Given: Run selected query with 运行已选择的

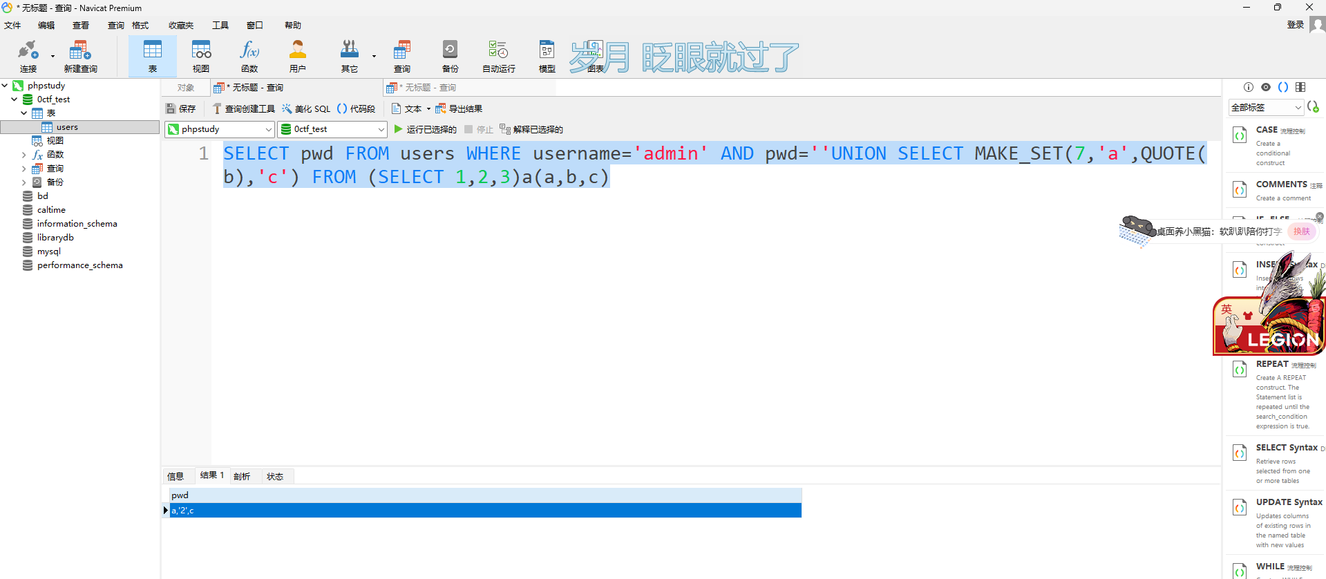Looking at the screenshot, I should [x=425, y=129].
